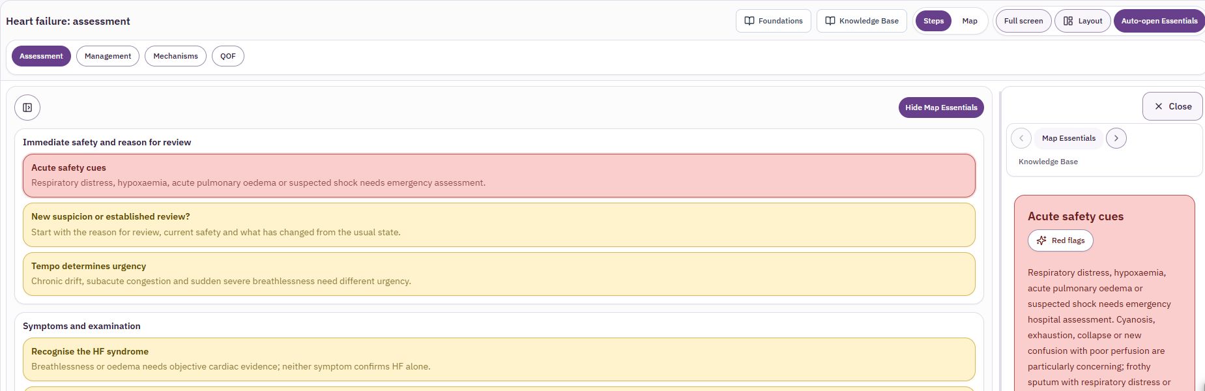Click the Layout grid icon
This screenshot has width=1205, height=391.
click(x=1068, y=21)
